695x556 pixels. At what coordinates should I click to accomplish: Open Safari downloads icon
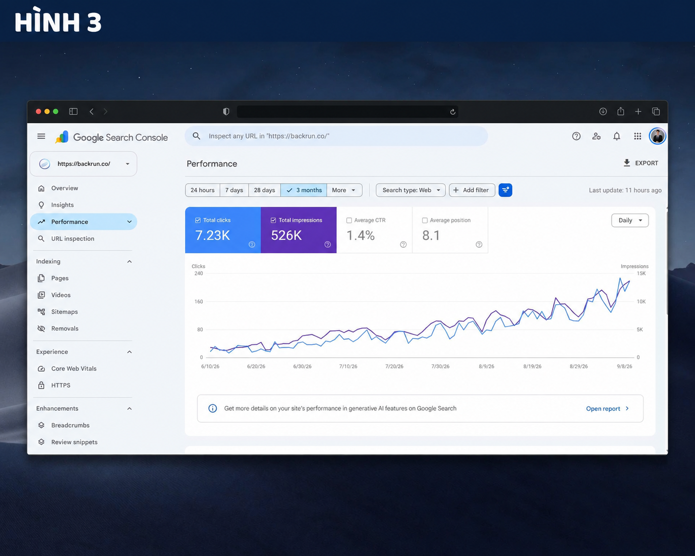click(603, 111)
